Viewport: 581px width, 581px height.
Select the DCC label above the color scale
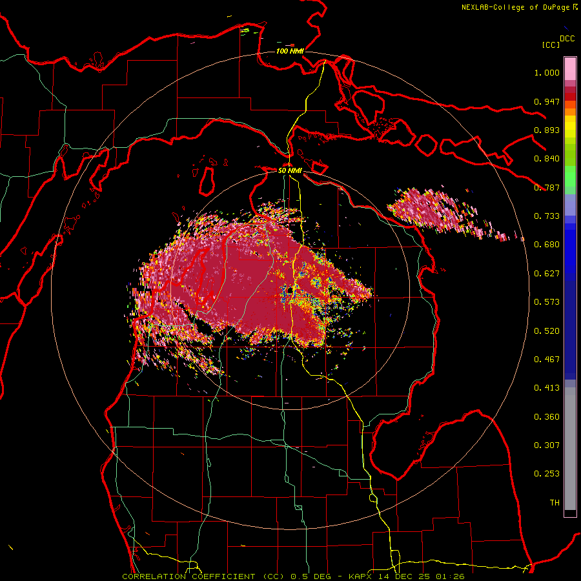coord(567,39)
